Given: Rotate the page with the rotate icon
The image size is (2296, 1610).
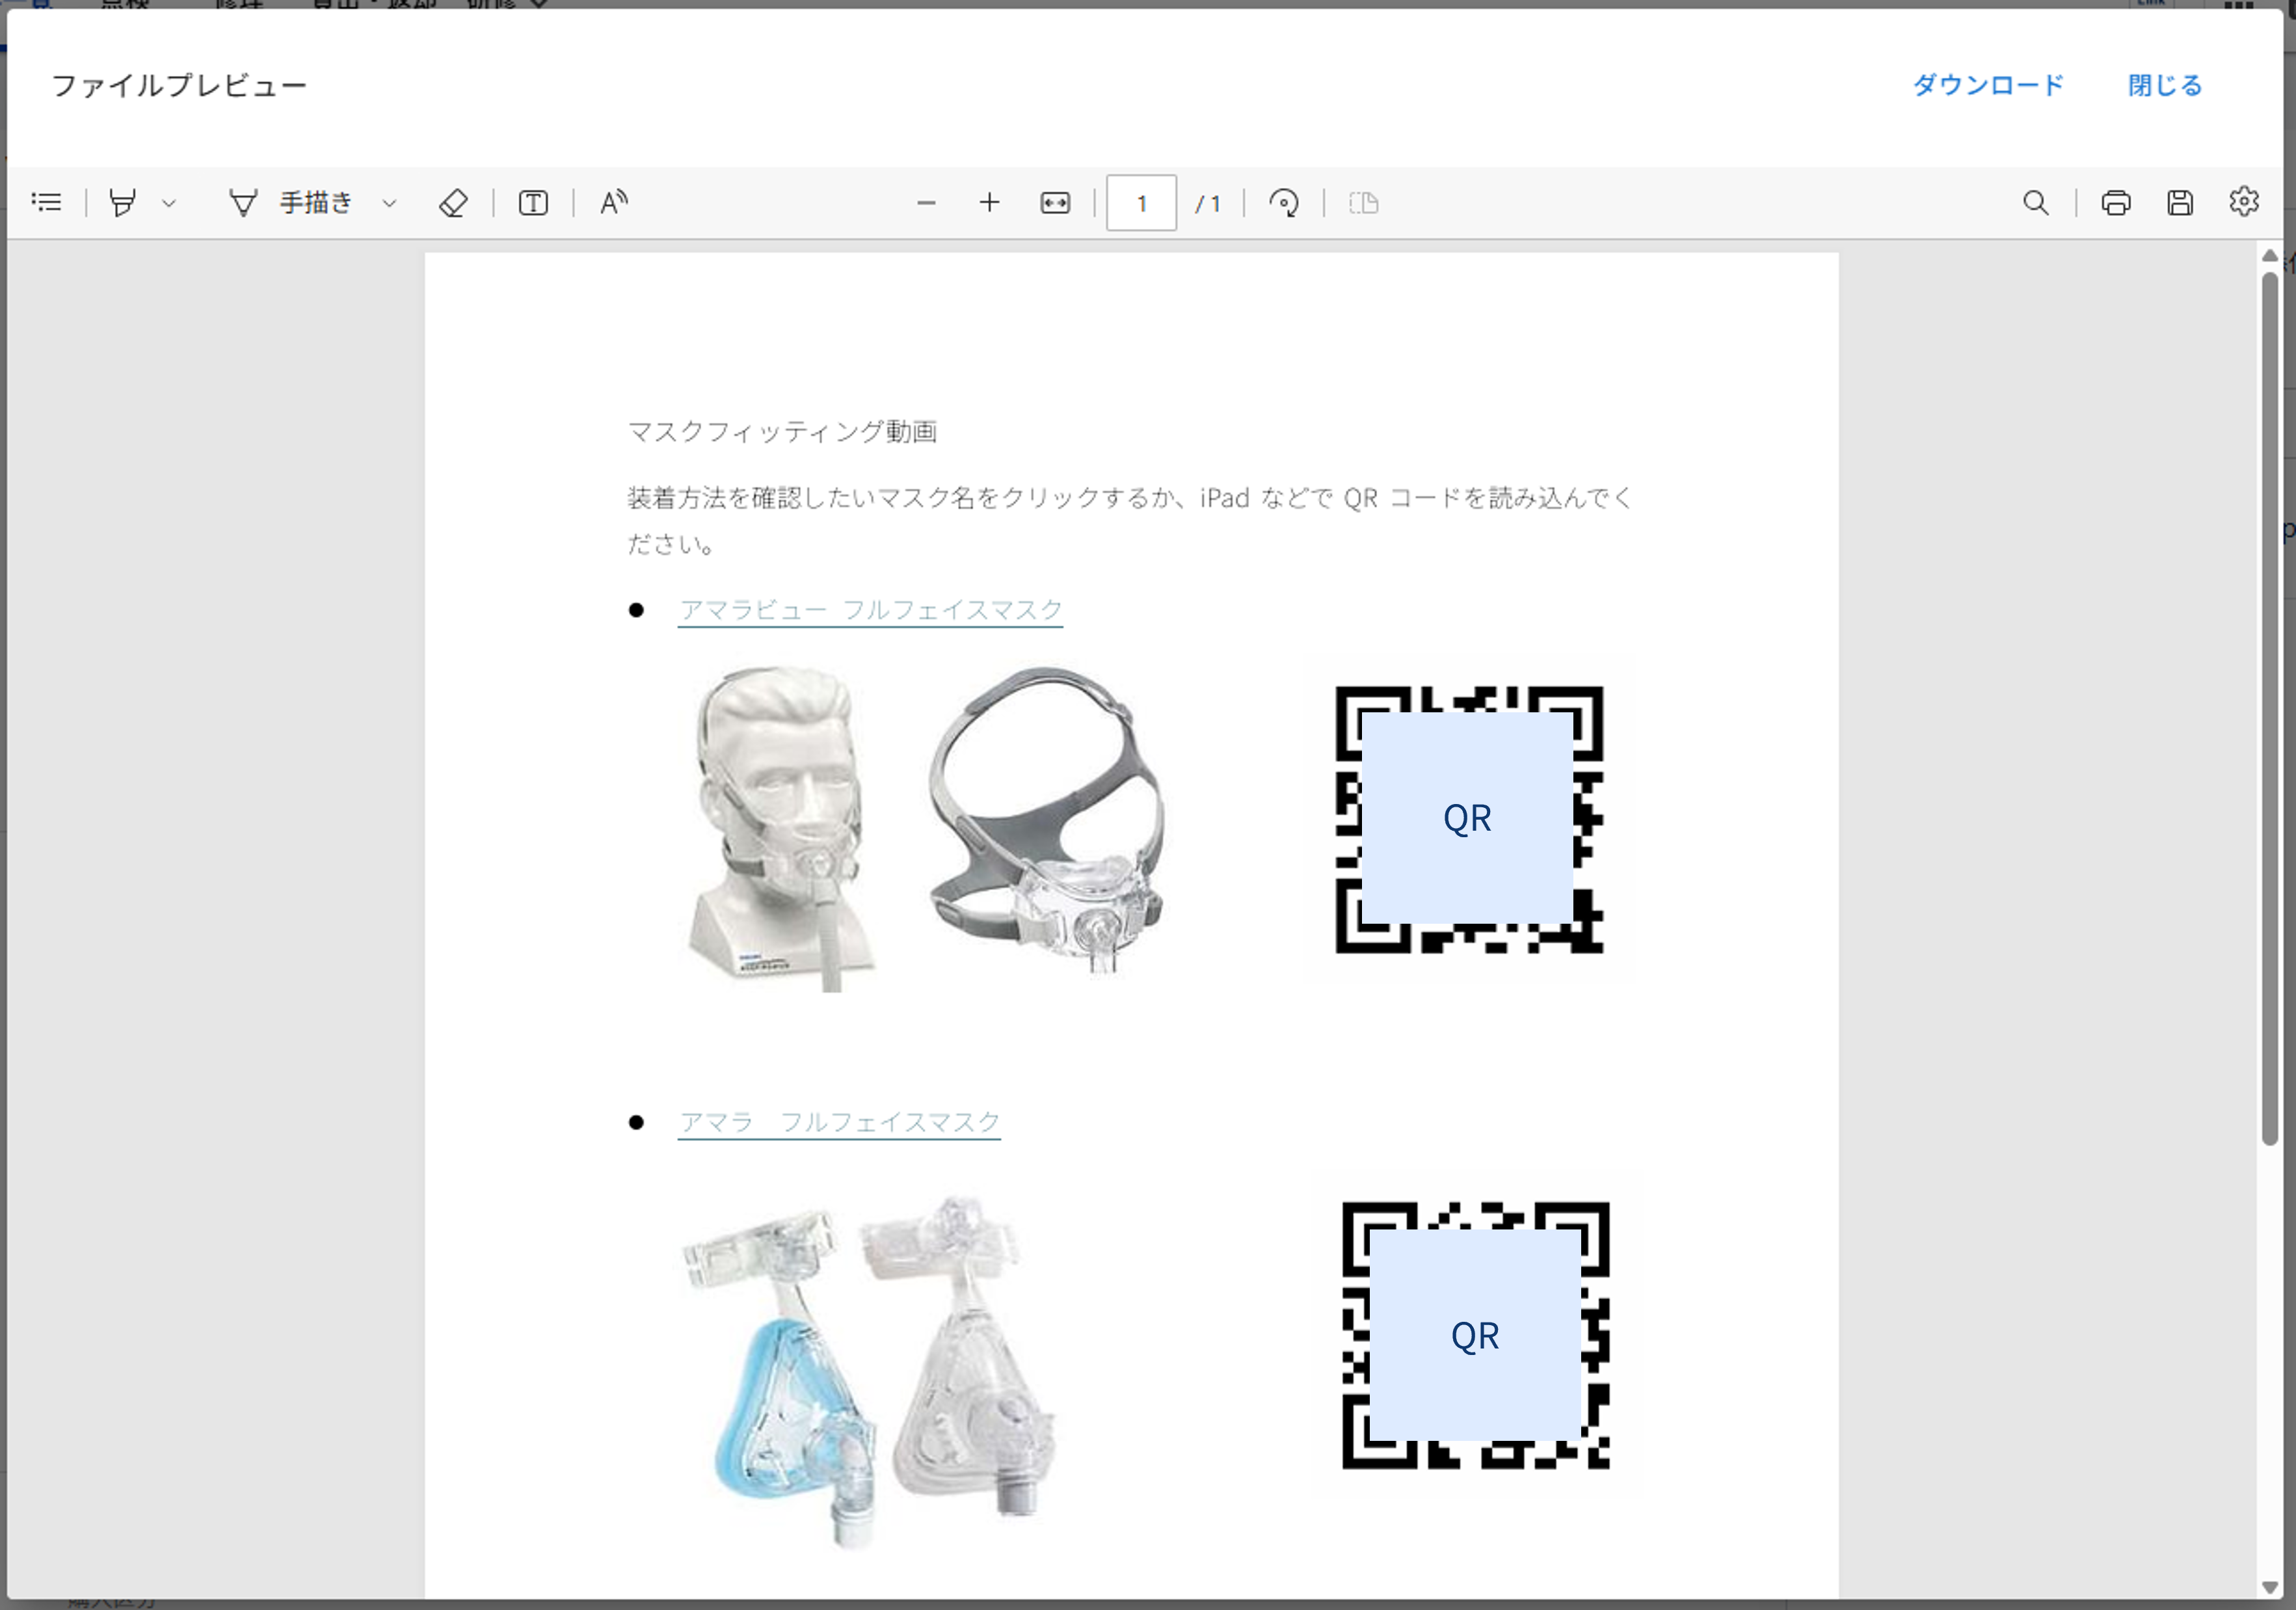Looking at the screenshot, I should [1284, 203].
